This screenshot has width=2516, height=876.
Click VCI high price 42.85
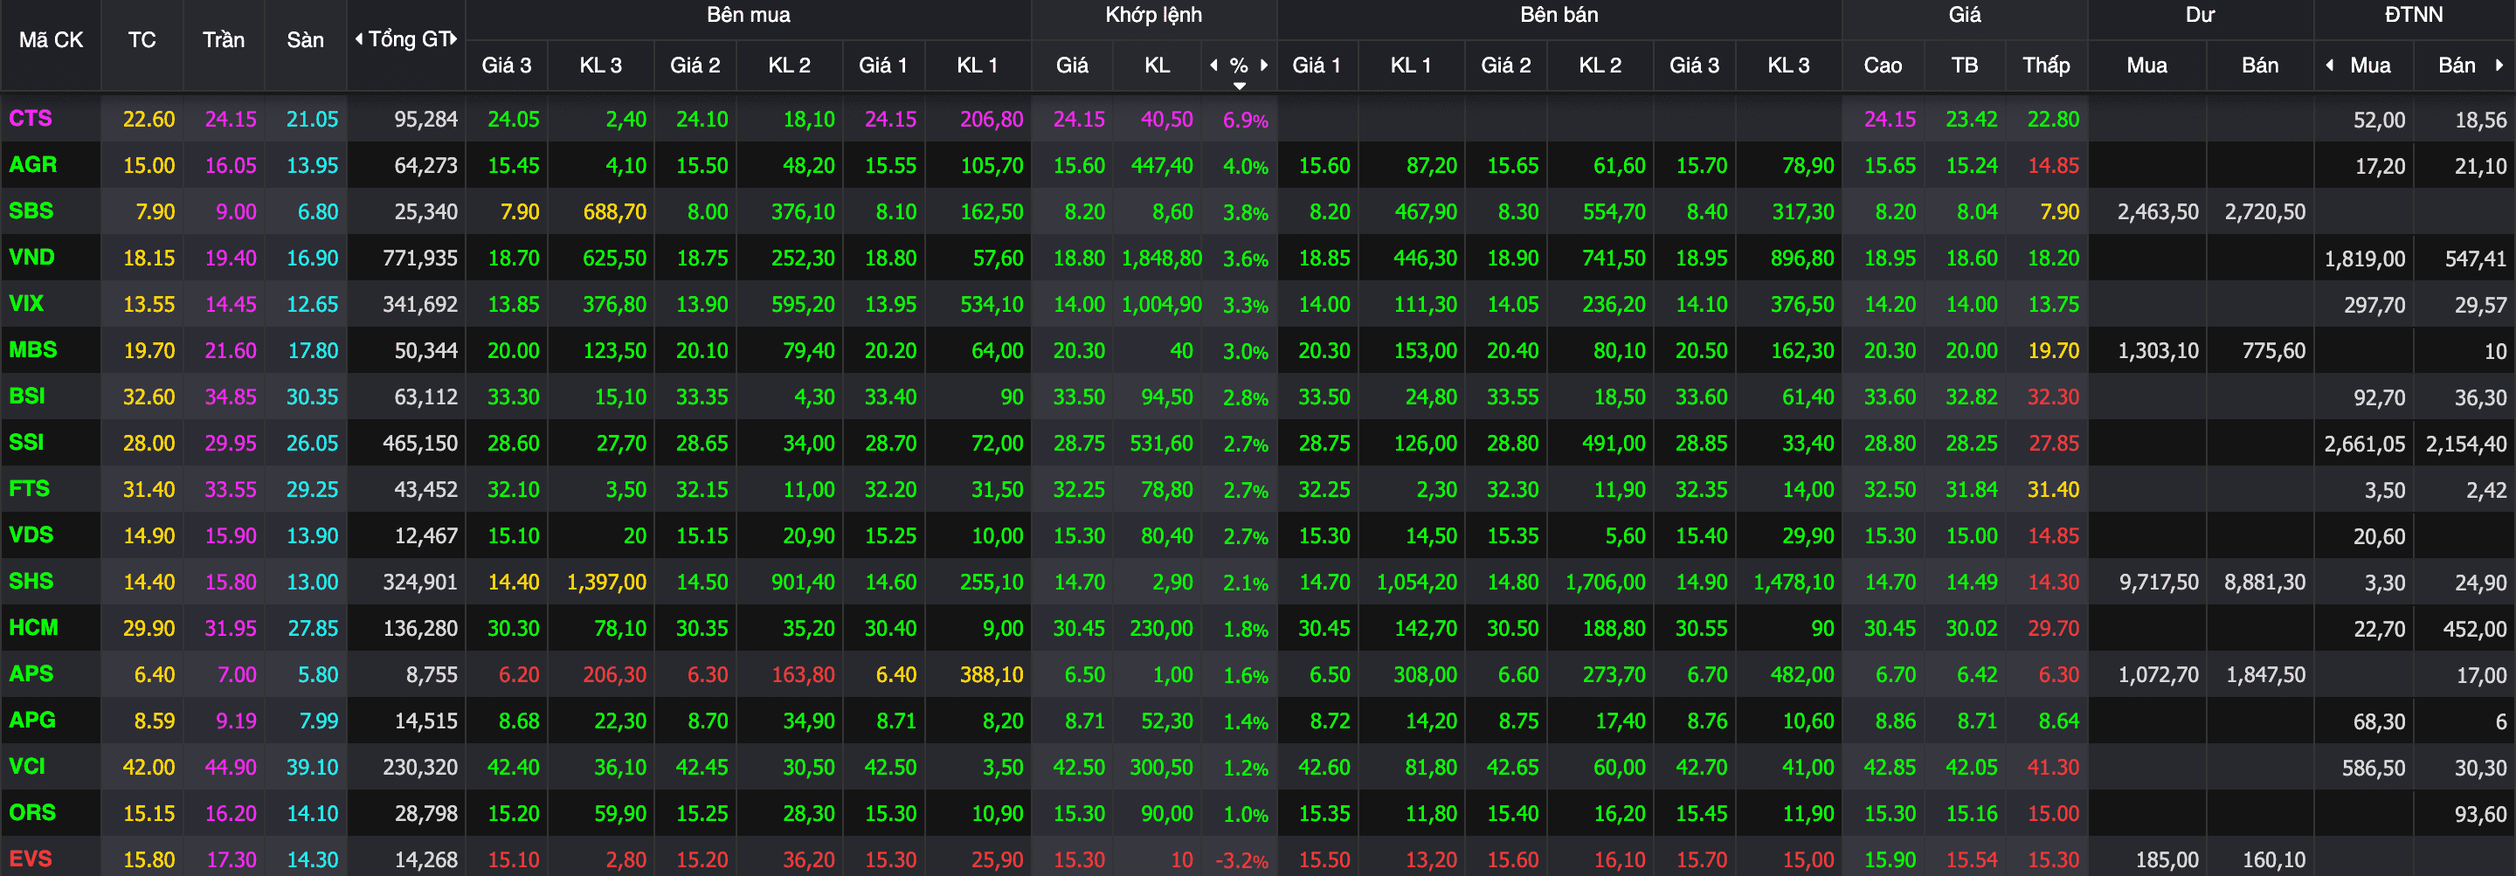[x=1890, y=768]
